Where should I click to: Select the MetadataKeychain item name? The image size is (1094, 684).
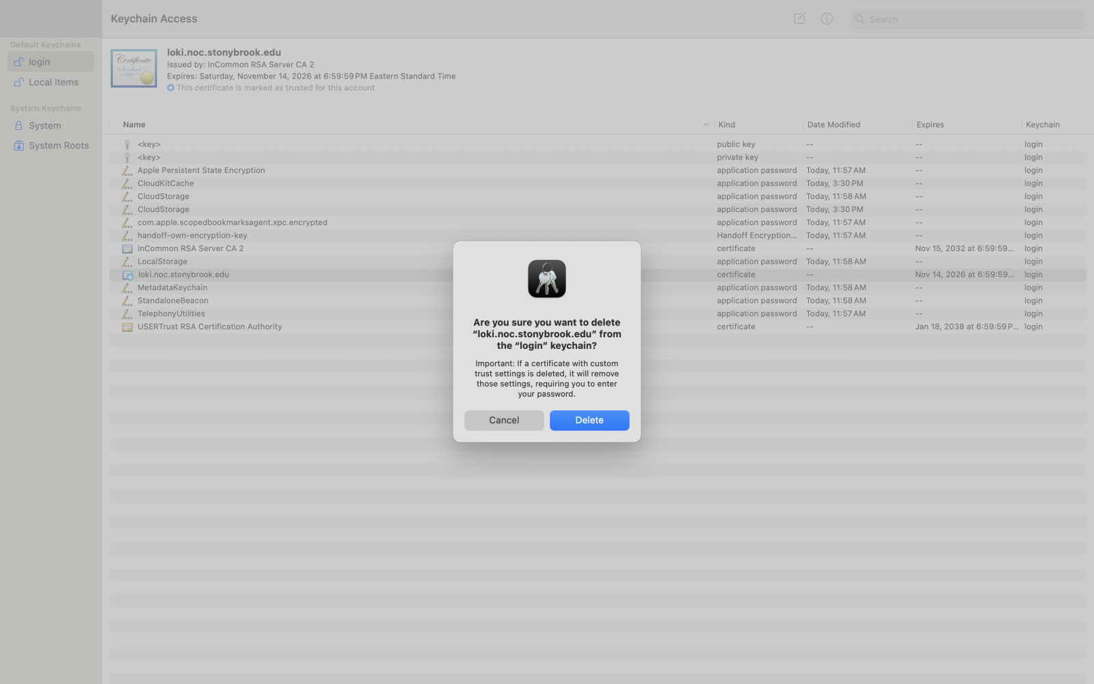click(172, 287)
